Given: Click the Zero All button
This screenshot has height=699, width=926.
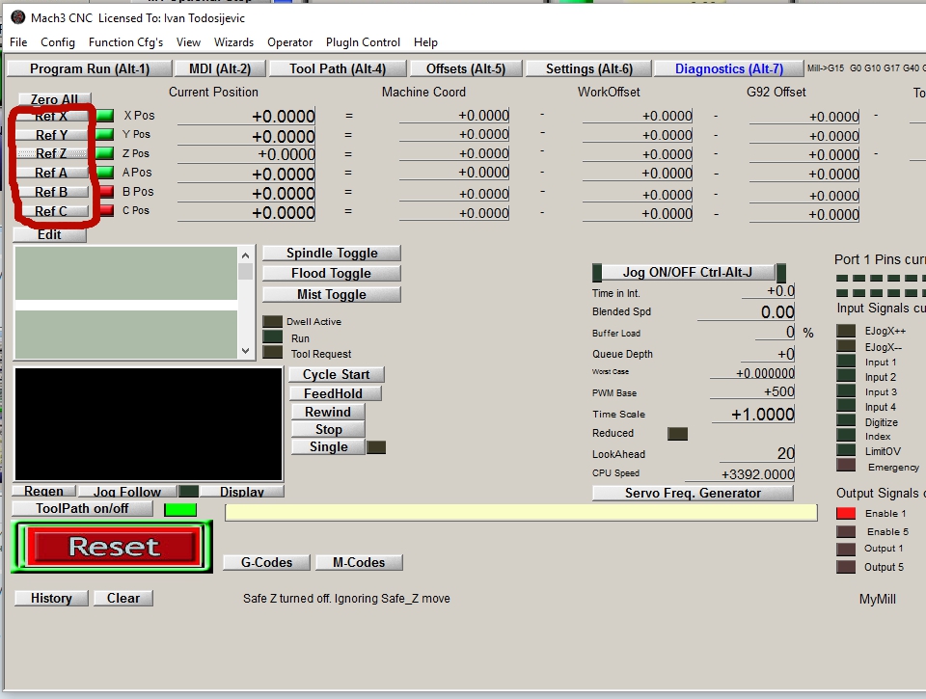Looking at the screenshot, I should click(54, 99).
